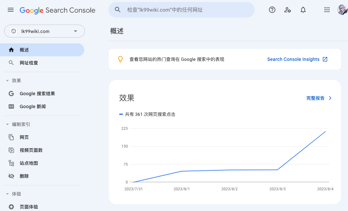The height and width of the screenshot is (211, 348).
Task: Click the 站点地图 sitemap icon
Action: [11, 163]
